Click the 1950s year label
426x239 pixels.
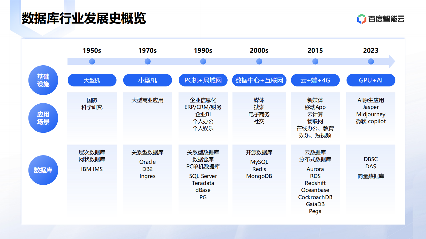[x=92, y=51]
